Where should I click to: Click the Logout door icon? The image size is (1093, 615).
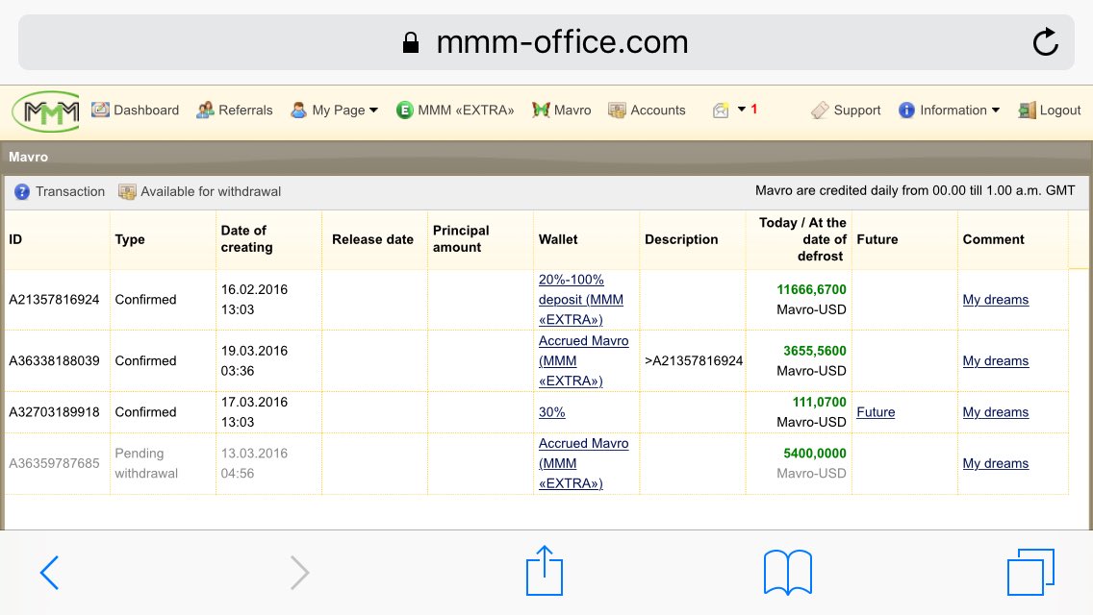1027,111
